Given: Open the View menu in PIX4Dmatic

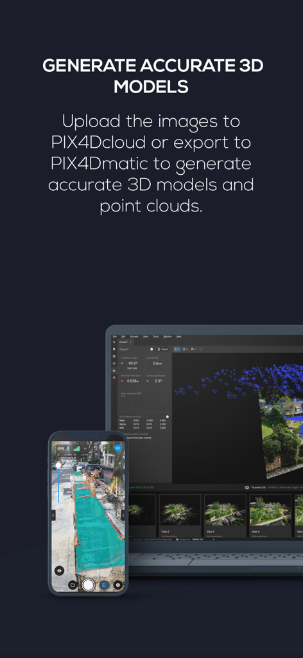Looking at the screenshot, I should click(x=146, y=337).
